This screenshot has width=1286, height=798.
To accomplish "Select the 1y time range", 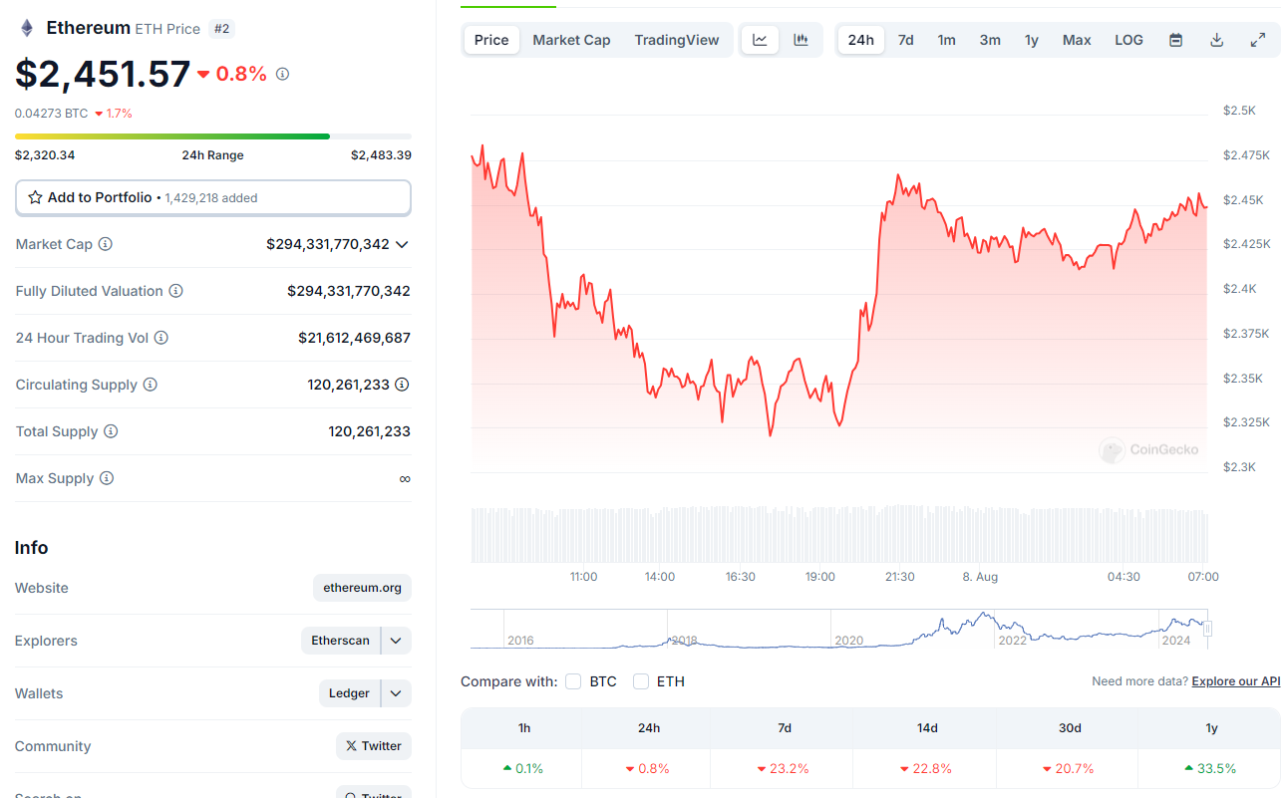I will [1032, 40].
